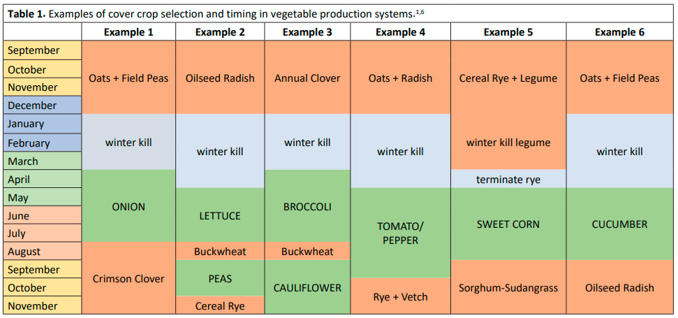Click the Crimson Clover cell
Viewport: 678px width, 318px height.
tap(128, 279)
